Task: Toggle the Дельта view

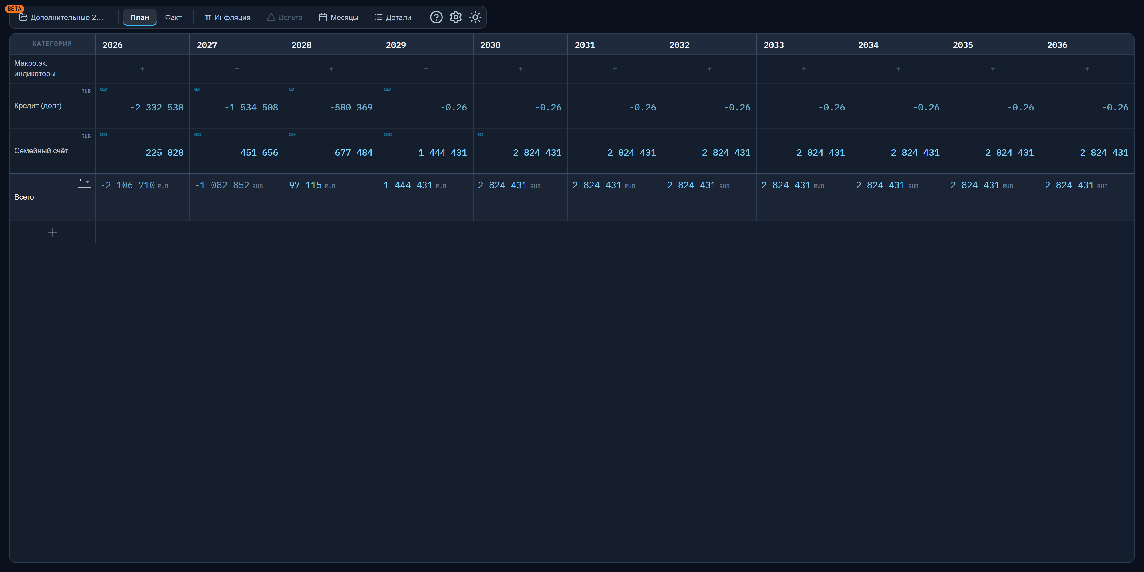Action: [x=285, y=17]
